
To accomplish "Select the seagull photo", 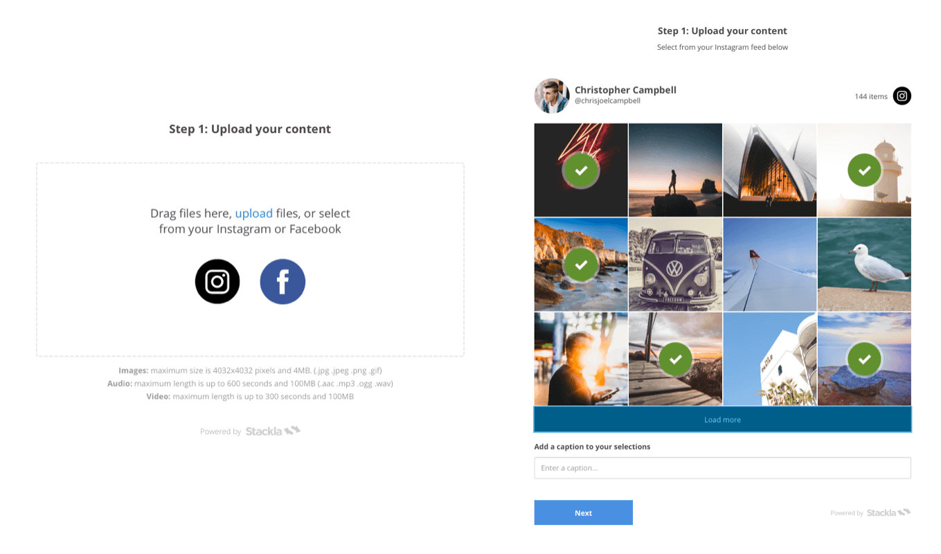I will pyautogui.click(x=864, y=265).
